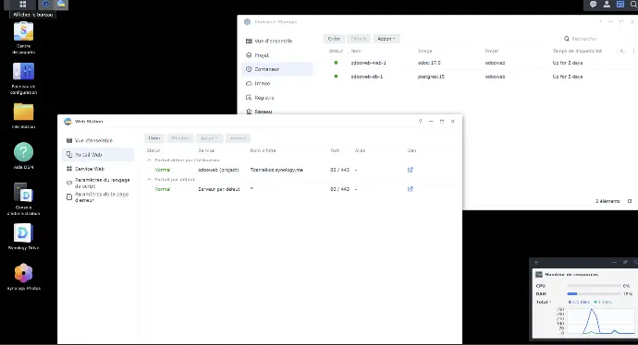Open the main menu grid icon
The width and height of the screenshot is (638, 345).
point(23,5)
